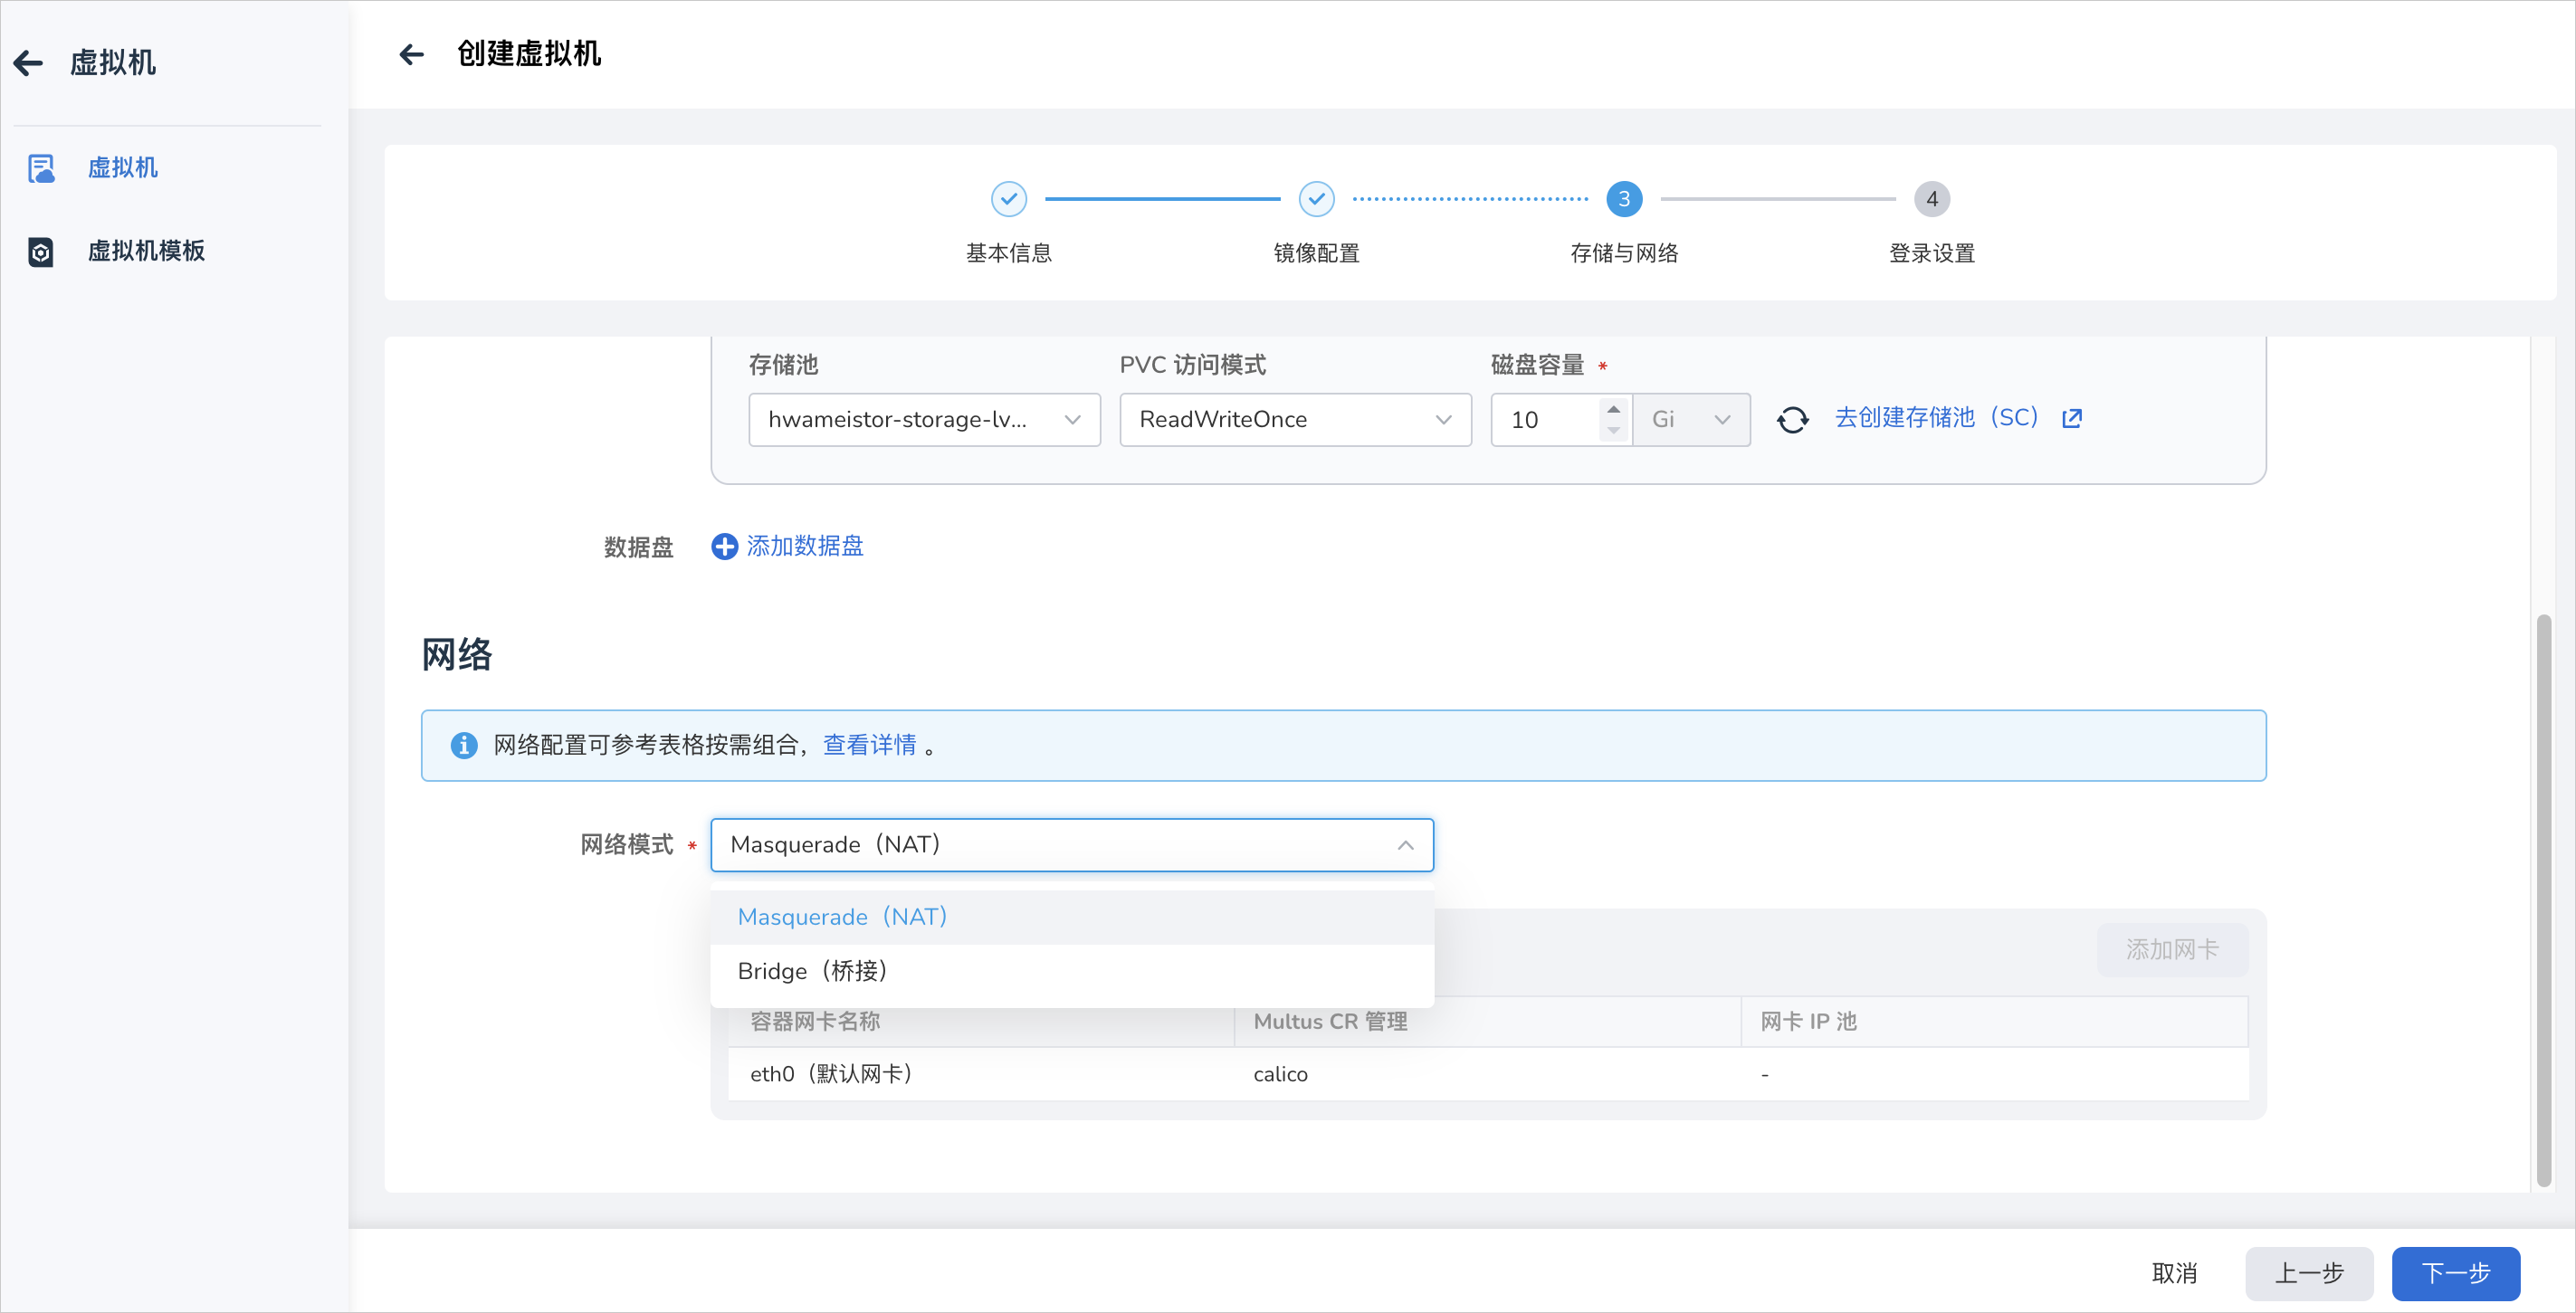Open the PVC 访问模式 ReadWriteOnce dropdown
The height and width of the screenshot is (1313, 2576).
[1295, 419]
